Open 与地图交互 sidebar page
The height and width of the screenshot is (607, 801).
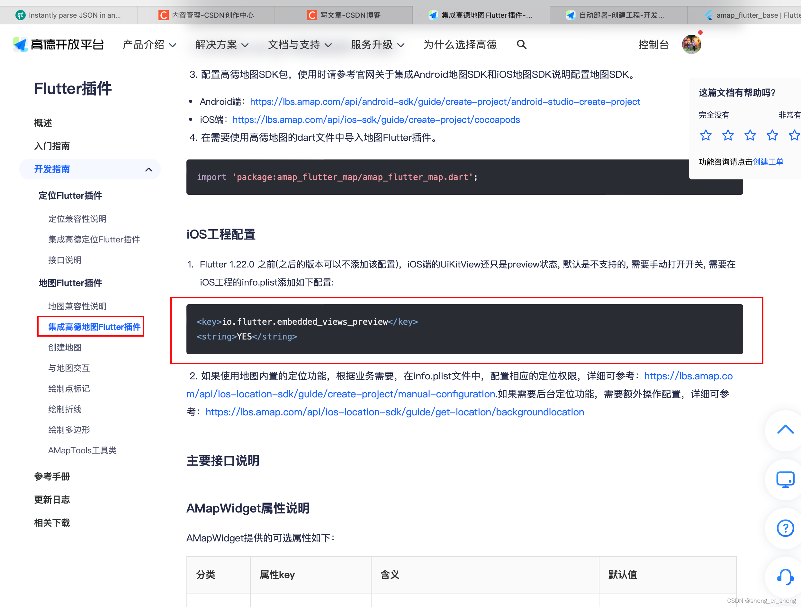pyautogui.click(x=69, y=368)
